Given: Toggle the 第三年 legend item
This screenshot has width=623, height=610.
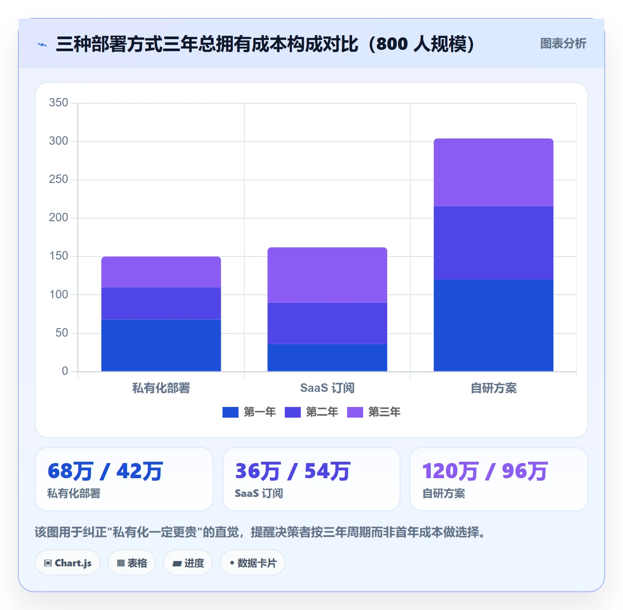Looking at the screenshot, I should point(374,412).
